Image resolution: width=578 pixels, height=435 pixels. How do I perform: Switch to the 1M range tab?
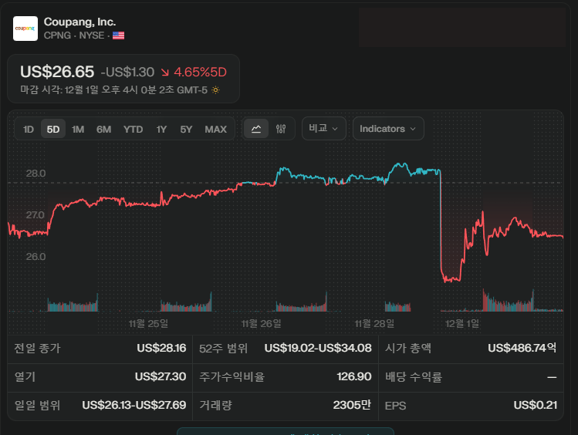pos(78,130)
